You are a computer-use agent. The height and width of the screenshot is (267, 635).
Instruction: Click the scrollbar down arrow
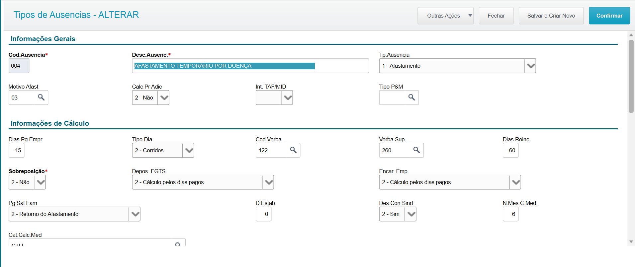tap(631, 242)
